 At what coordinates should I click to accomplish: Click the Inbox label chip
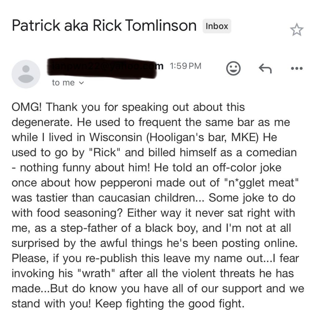click(x=217, y=26)
